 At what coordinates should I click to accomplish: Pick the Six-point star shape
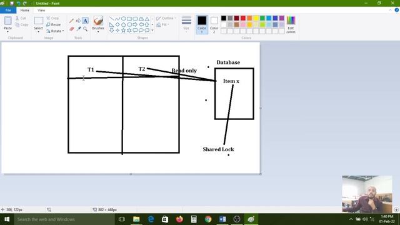pyautogui.click(x=129, y=31)
